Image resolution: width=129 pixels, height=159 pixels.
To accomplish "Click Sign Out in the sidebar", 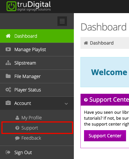I will [37, 152].
